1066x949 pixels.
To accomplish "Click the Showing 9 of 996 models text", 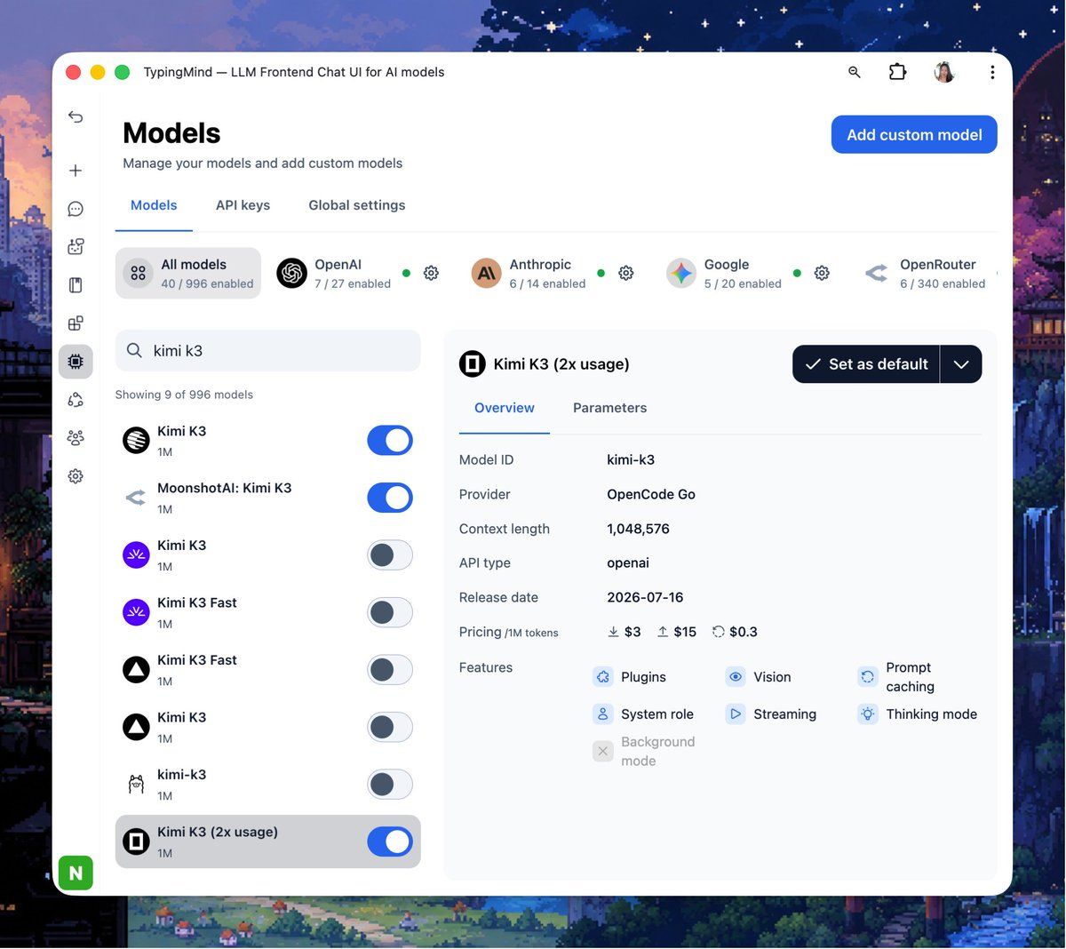I will pos(184,395).
